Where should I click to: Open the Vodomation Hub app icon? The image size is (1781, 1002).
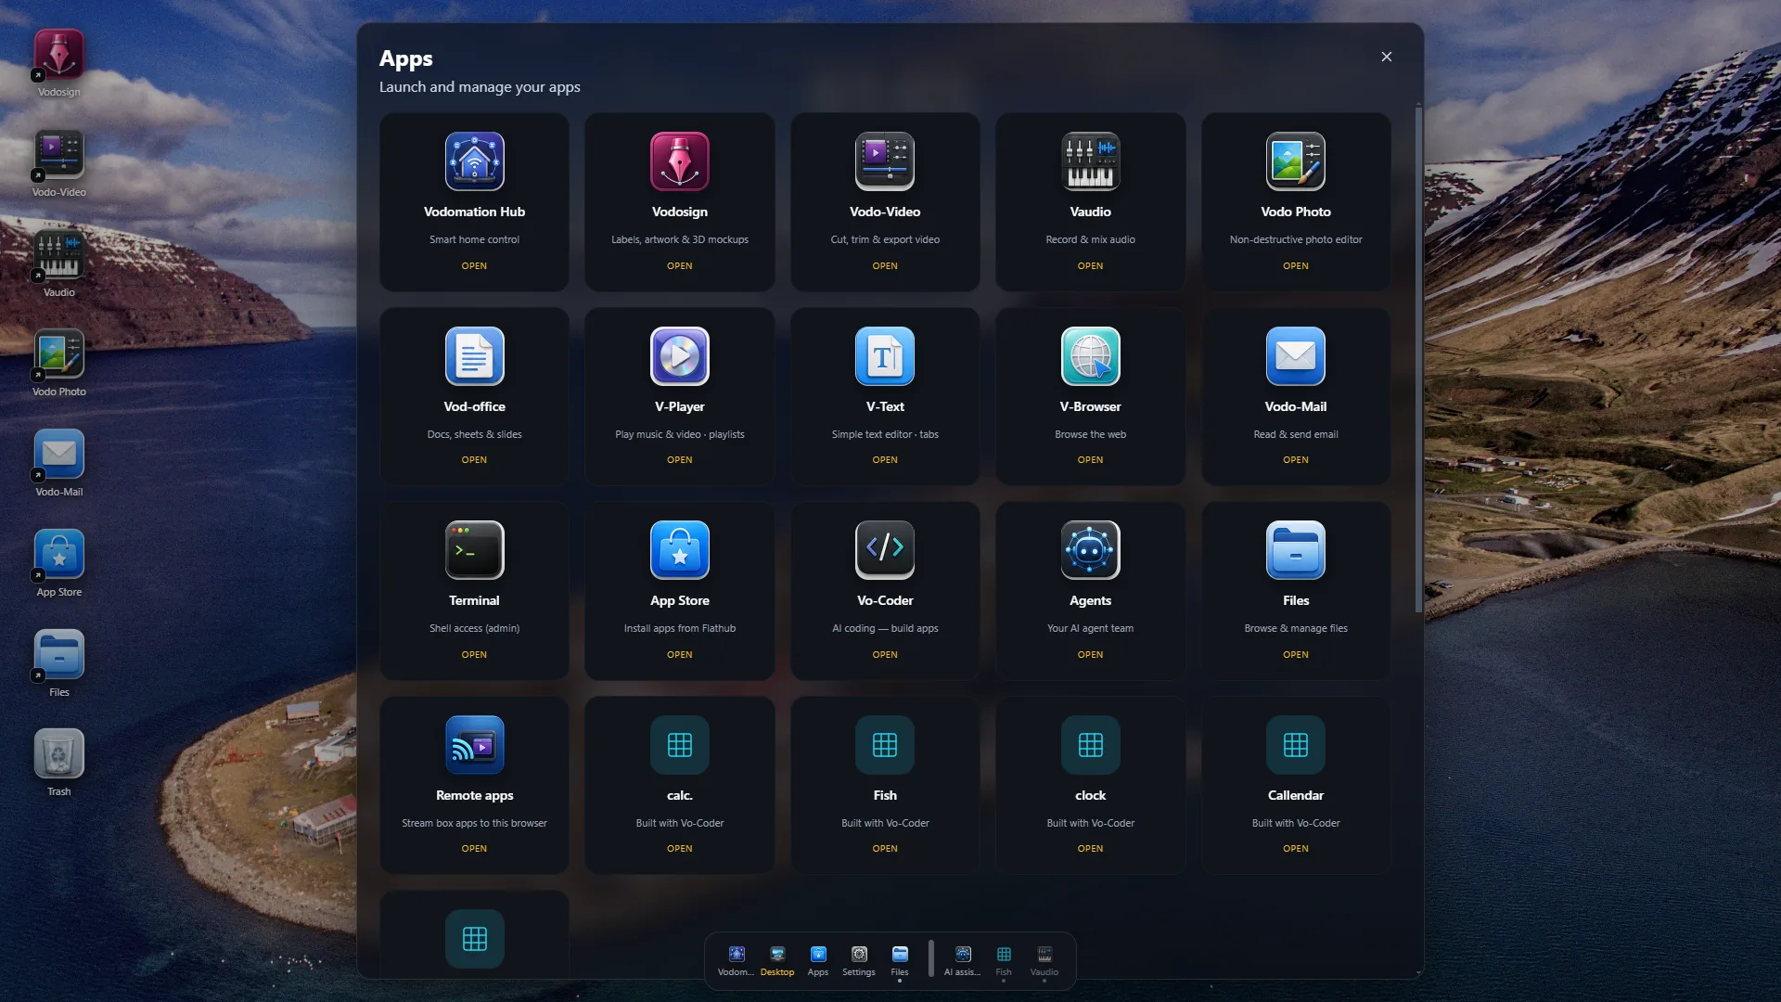(474, 161)
